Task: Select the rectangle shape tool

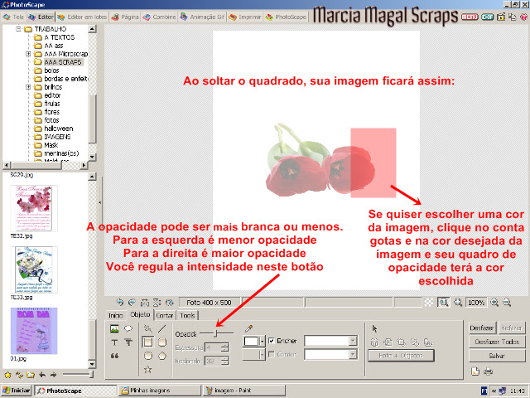Action: click(147, 342)
